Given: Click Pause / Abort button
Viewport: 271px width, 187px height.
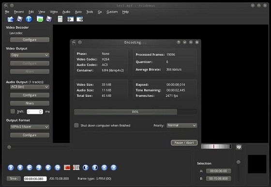Looking at the screenshot, I should coord(184,143).
